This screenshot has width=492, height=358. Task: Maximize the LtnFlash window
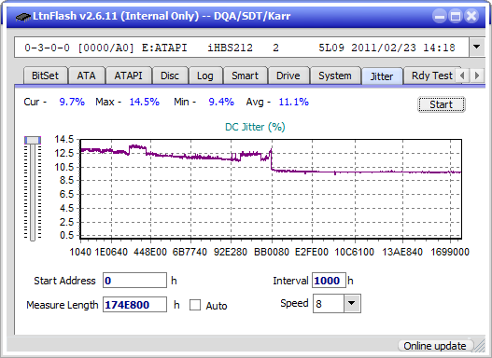(456, 16)
